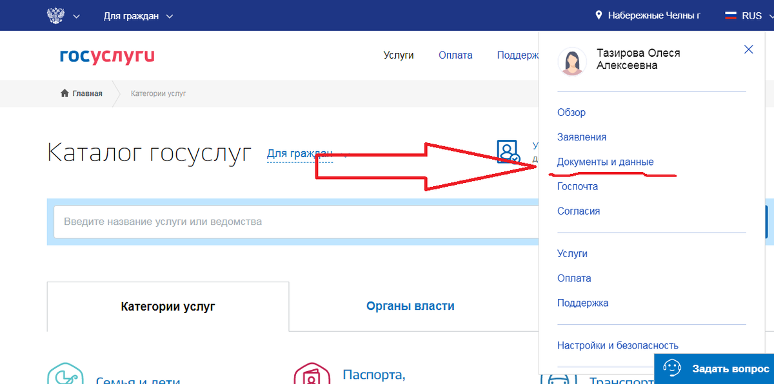Go to 'Главная' breadcrumb link
774x384 pixels.
pyautogui.click(x=87, y=93)
